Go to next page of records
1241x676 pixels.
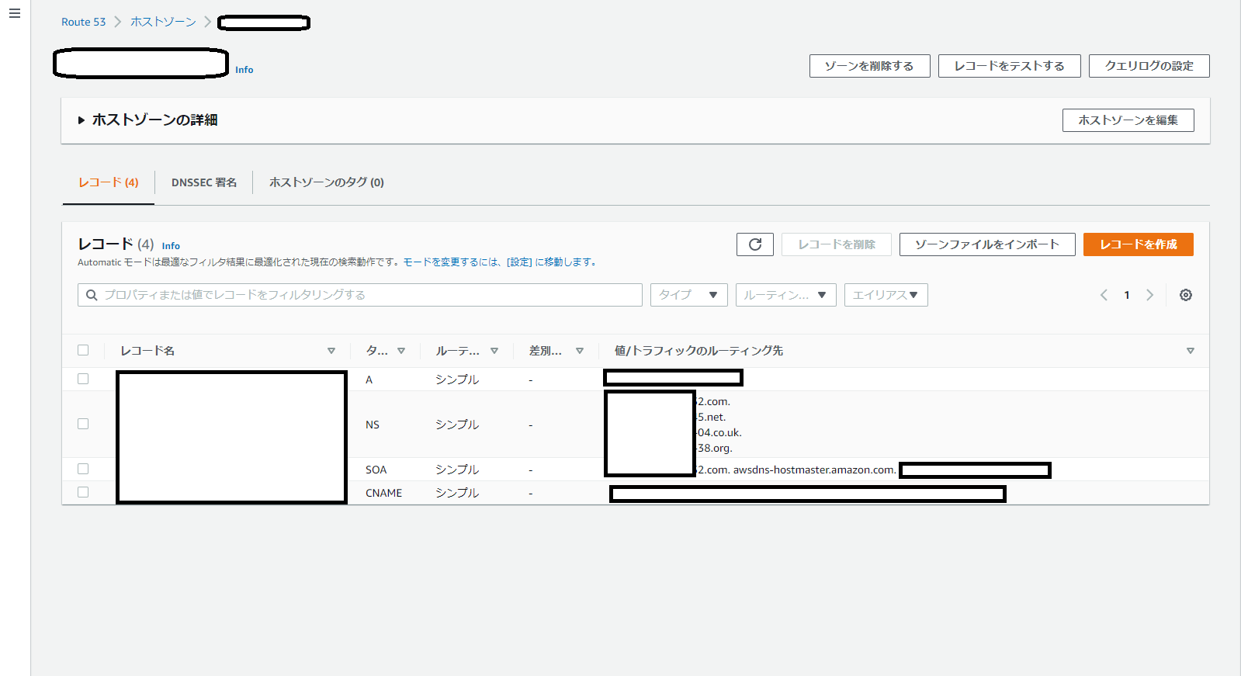tap(1150, 295)
